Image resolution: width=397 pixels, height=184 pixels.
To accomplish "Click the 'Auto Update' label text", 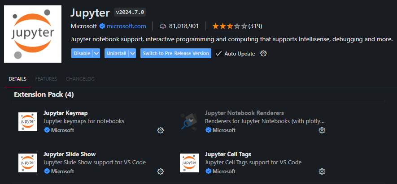I will (240, 54).
